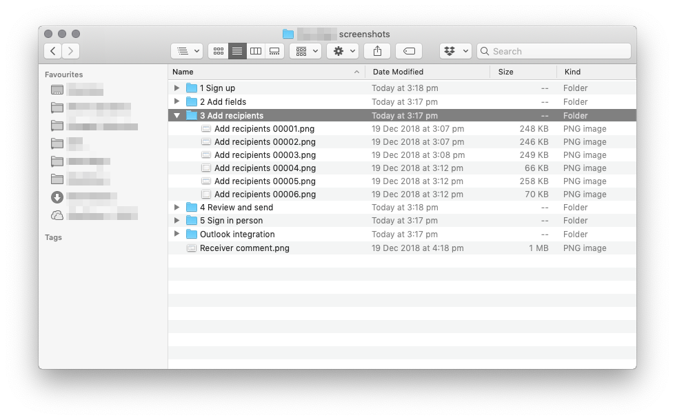This screenshot has width=675, height=420.
Task: Select the 1 Sign up folder icon
Action: tap(192, 88)
